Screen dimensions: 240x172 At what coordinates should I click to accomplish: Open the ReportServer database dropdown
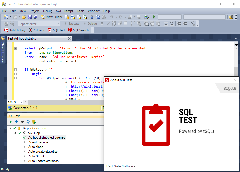pyautogui.click(x=51, y=24)
